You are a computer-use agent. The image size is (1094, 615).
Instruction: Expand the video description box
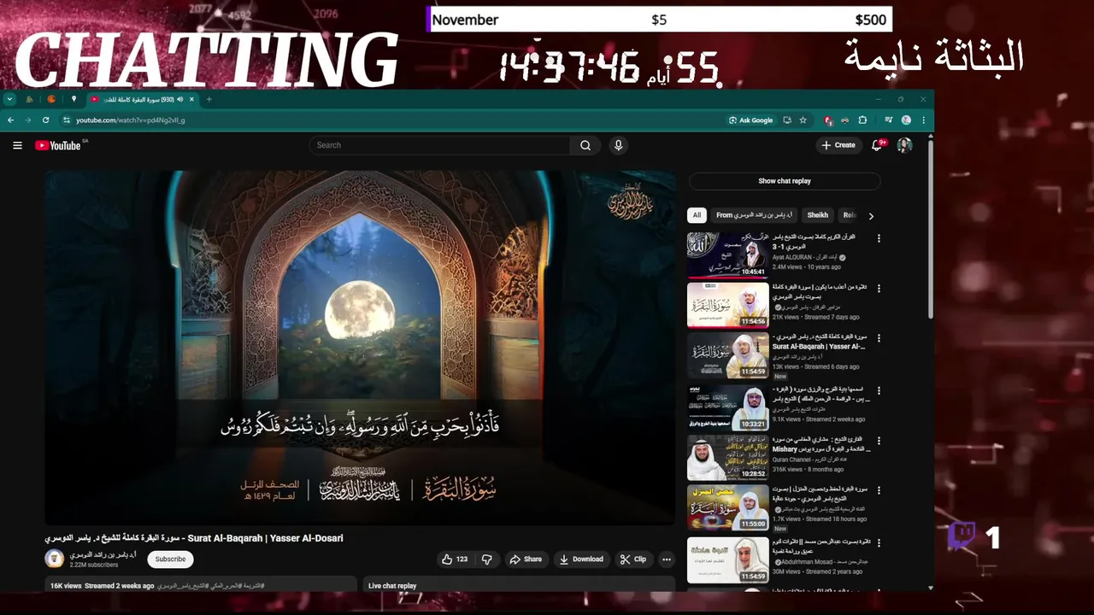pyautogui.click(x=200, y=585)
